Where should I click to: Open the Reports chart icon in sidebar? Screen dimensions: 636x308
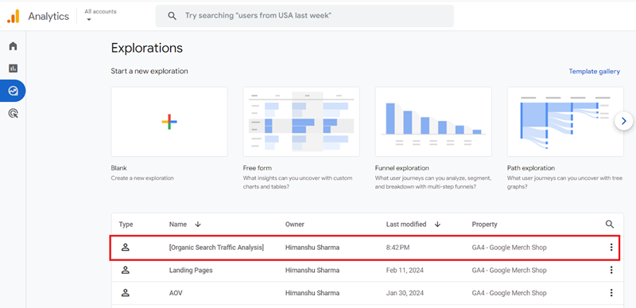13,68
